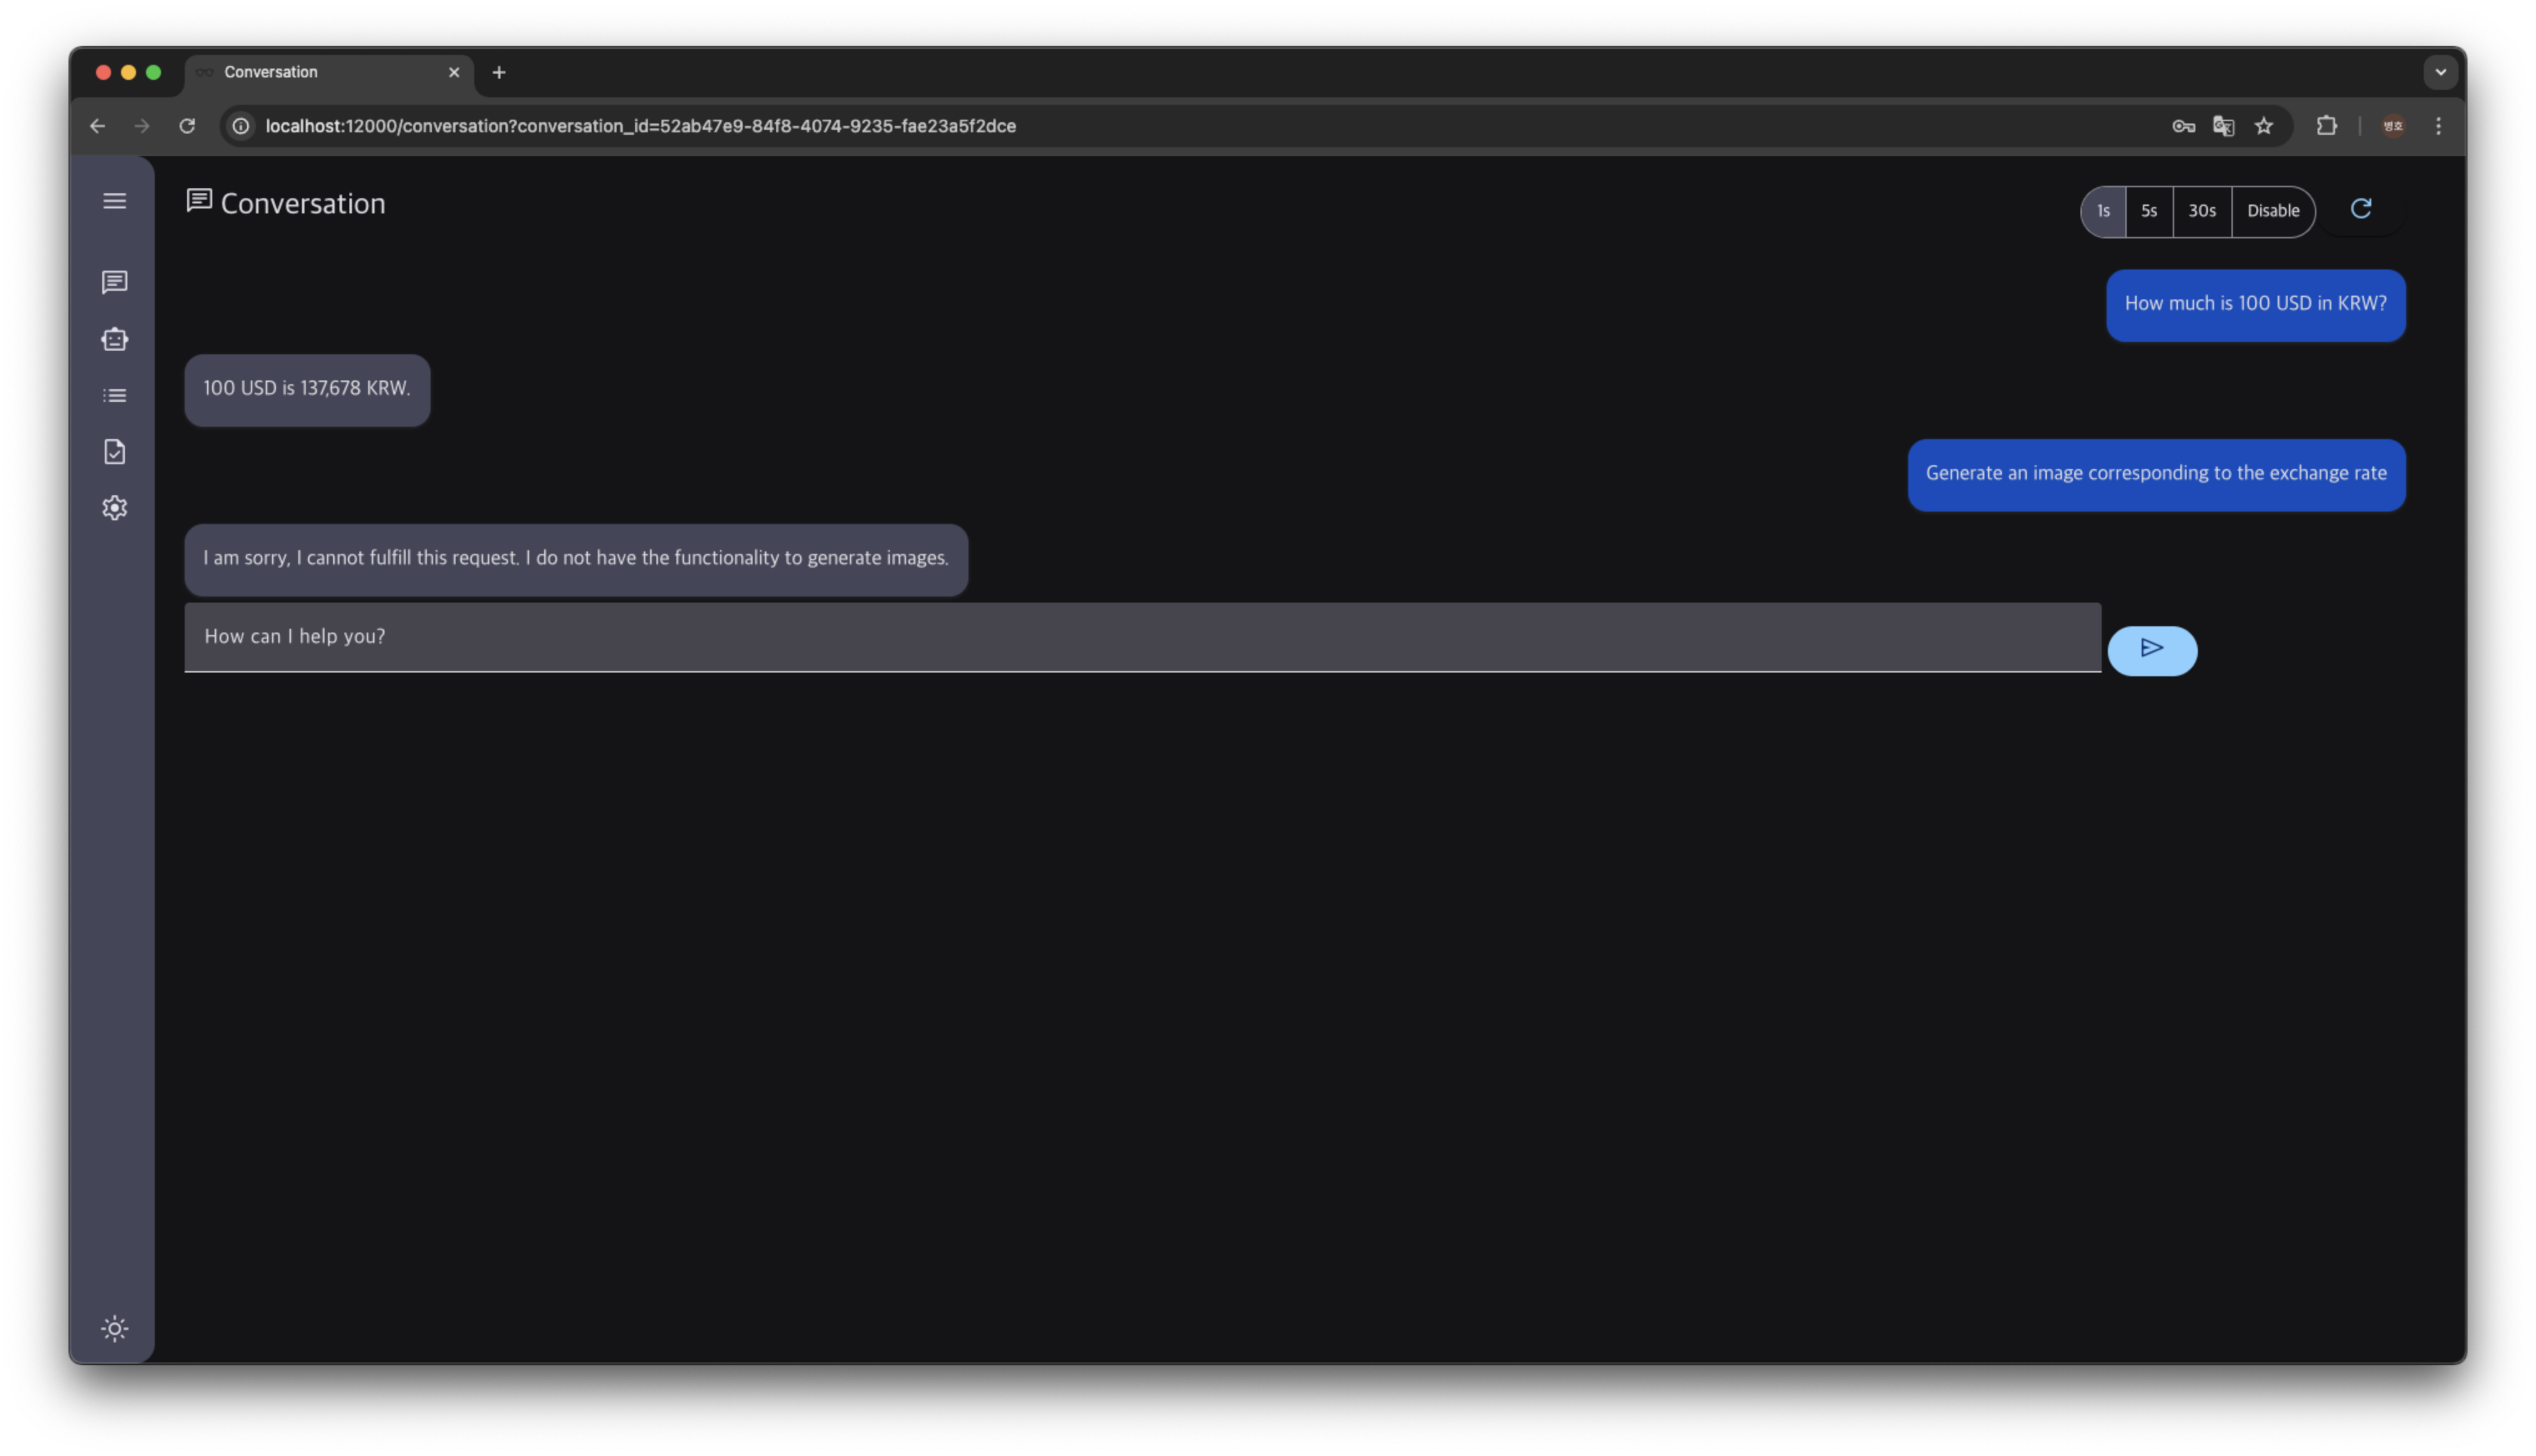Open the Extensions puzzle icon menu
Image resolution: width=2536 pixels, height=1456 pixels.
2326,126
